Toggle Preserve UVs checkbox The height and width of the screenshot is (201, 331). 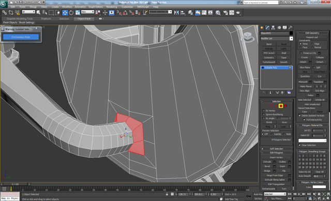[301, 53]
